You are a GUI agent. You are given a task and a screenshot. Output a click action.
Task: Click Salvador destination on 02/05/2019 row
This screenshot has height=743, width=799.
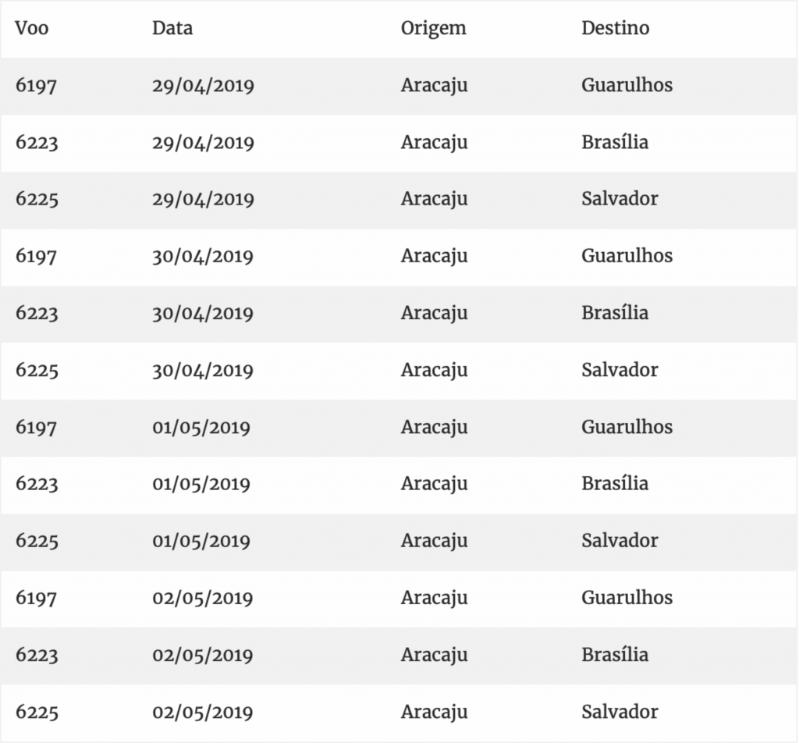620,712
